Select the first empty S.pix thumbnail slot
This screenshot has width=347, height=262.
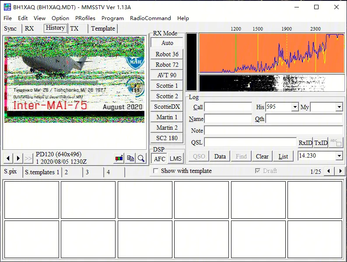(32, 200)
